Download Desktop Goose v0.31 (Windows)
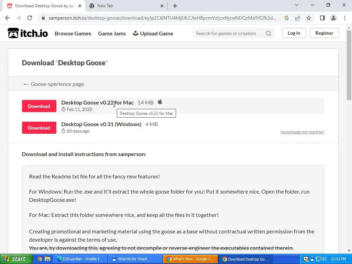352x264 pixels. 39,128
